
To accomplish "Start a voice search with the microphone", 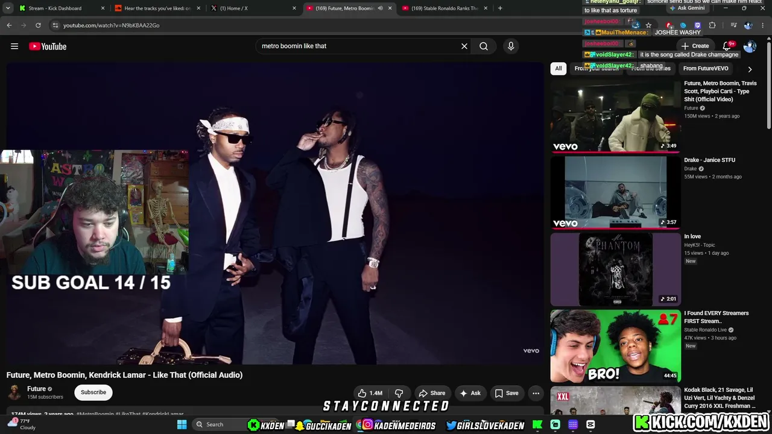I will click(511, 46).
